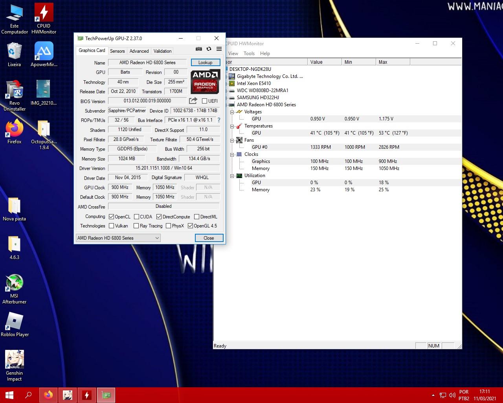Open OctopusSa 1.9.4 folder icon
The width and height of the screenshot is (503, 403).
coord(44,134)
